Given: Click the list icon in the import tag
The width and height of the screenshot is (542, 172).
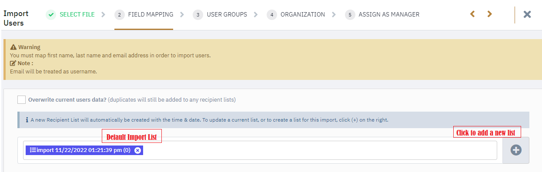Looking at the screenshot, I should pyautogui.click(x=33, y=150).
